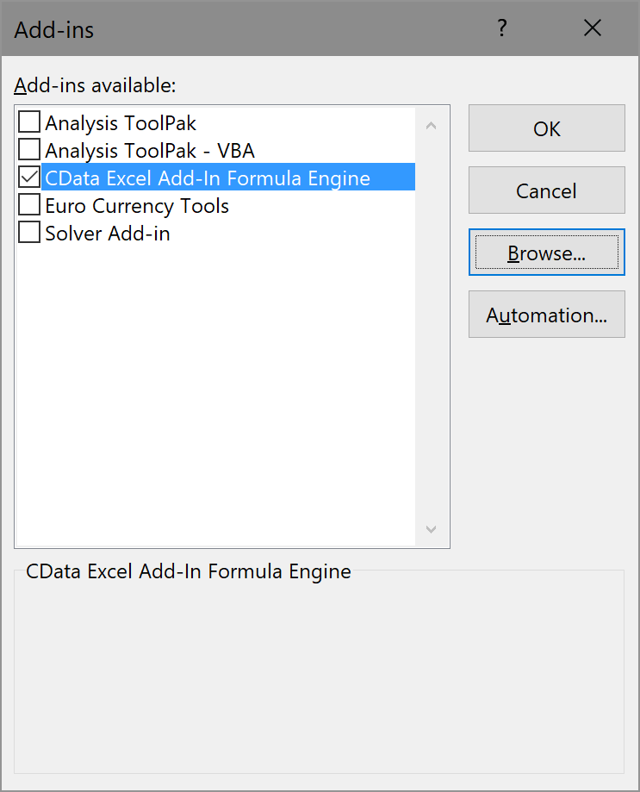Screen dimensions: 640x792
Task: Check the Solver Add-in box
Action: pos(28,233)
